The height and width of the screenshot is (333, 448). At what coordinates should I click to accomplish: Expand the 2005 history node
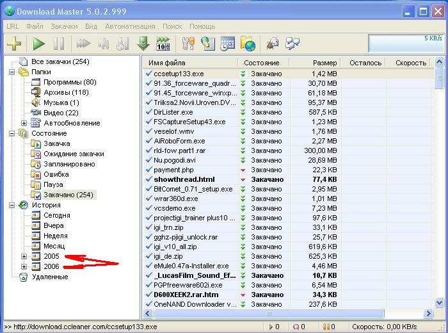point(24,256)
